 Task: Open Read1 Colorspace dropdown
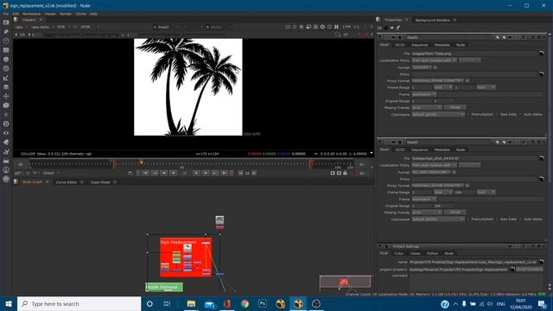(x=438, y=114)
